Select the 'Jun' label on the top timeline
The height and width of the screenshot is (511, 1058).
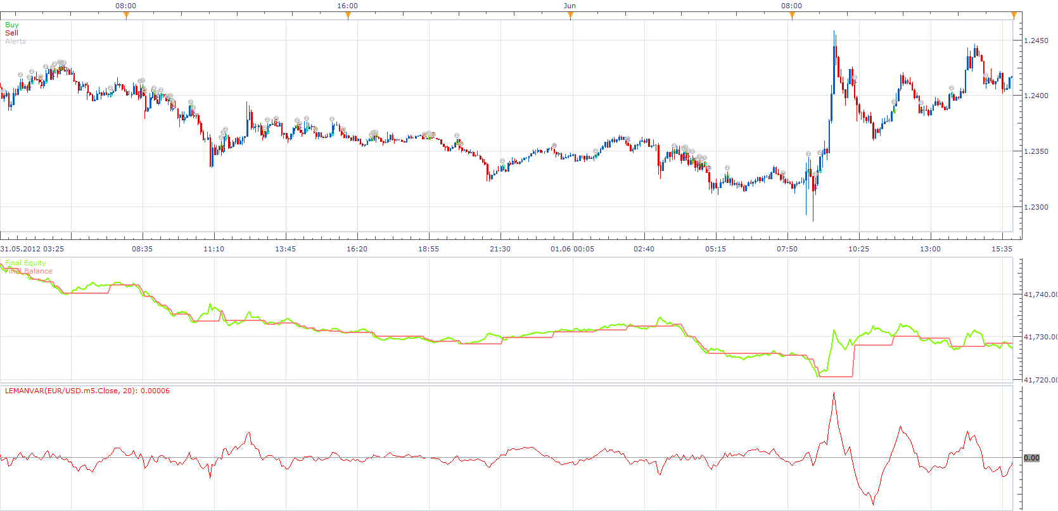pyautogui.click(x=570, y=6)
